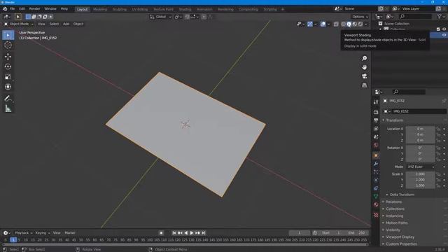Open Modifier properties wrench icon
The image size is (448, 252).
(x=376, y=163)
